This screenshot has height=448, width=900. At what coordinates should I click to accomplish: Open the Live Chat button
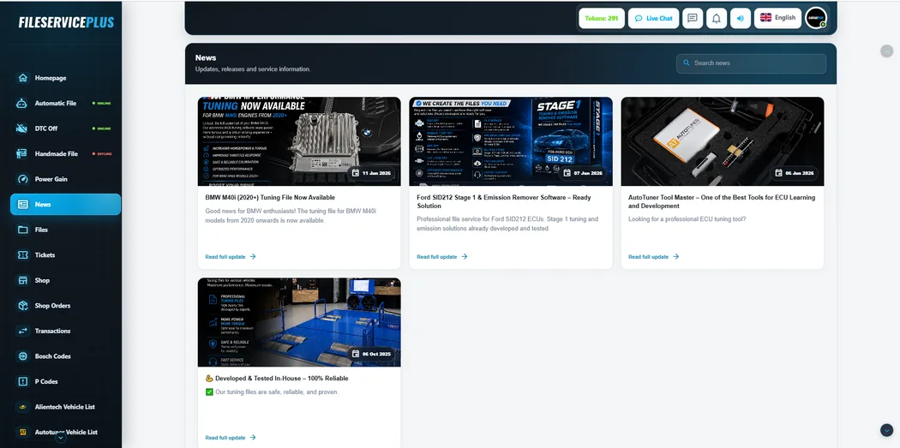[x=654, y=18]
